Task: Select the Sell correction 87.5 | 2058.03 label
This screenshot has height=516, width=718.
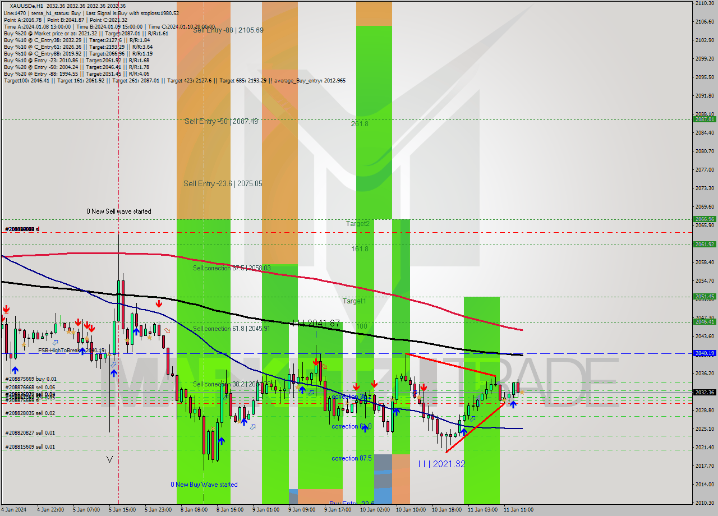Action: pyautogui.click(x=232, y=268)
